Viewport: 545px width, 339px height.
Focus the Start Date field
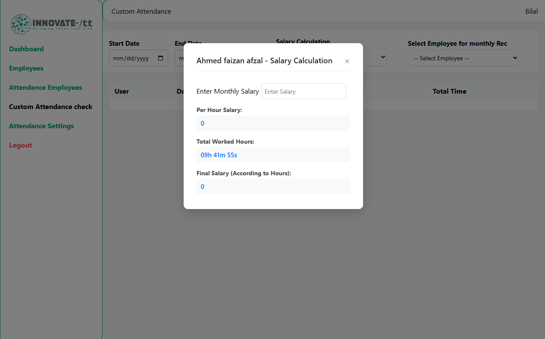pos(132,58)
